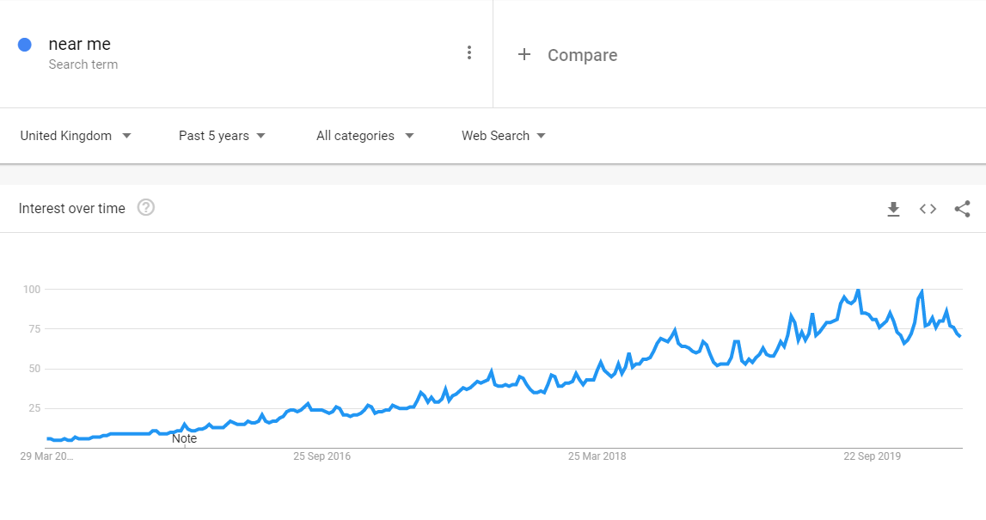Viewport: 986px width, 520px height.
Task: Open the embed code icon for the chart
Action: click(928, 209)
